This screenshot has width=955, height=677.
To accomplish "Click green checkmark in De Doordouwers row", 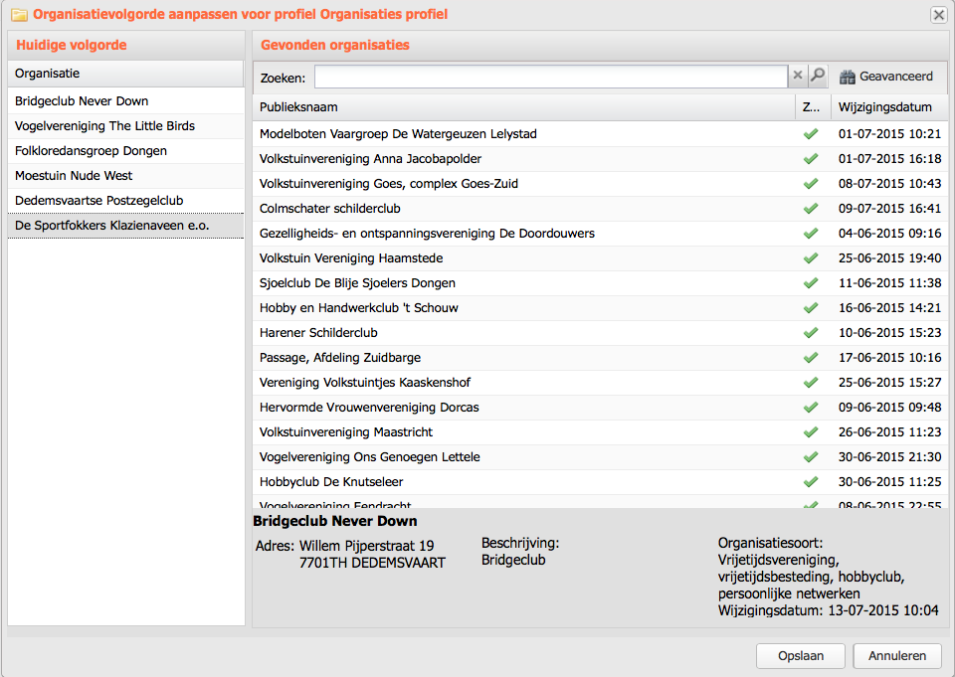I will tap(811, 234).
